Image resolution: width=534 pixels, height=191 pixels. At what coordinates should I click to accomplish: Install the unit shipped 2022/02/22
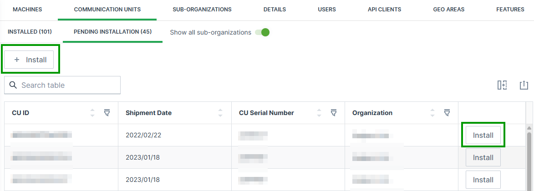point(483,135)
